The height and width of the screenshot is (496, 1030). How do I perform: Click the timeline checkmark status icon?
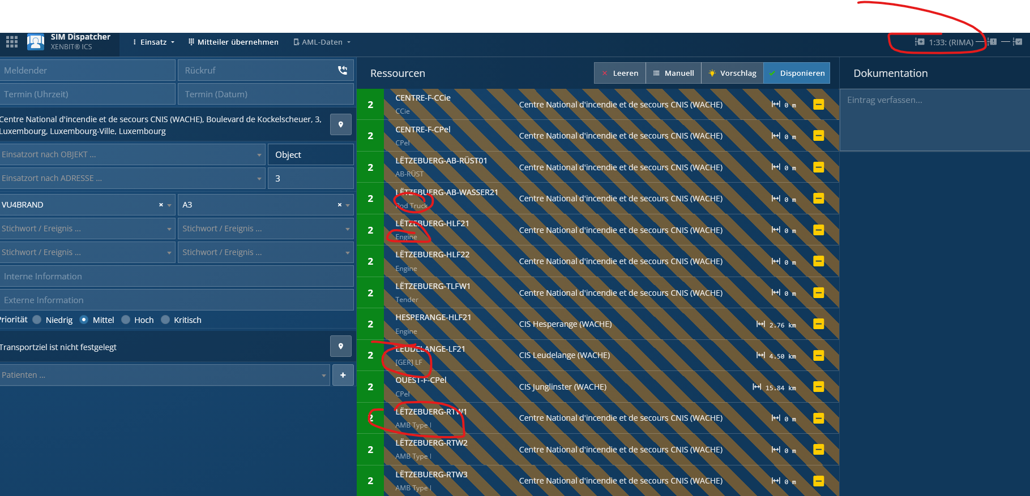tap(1018, 42)
